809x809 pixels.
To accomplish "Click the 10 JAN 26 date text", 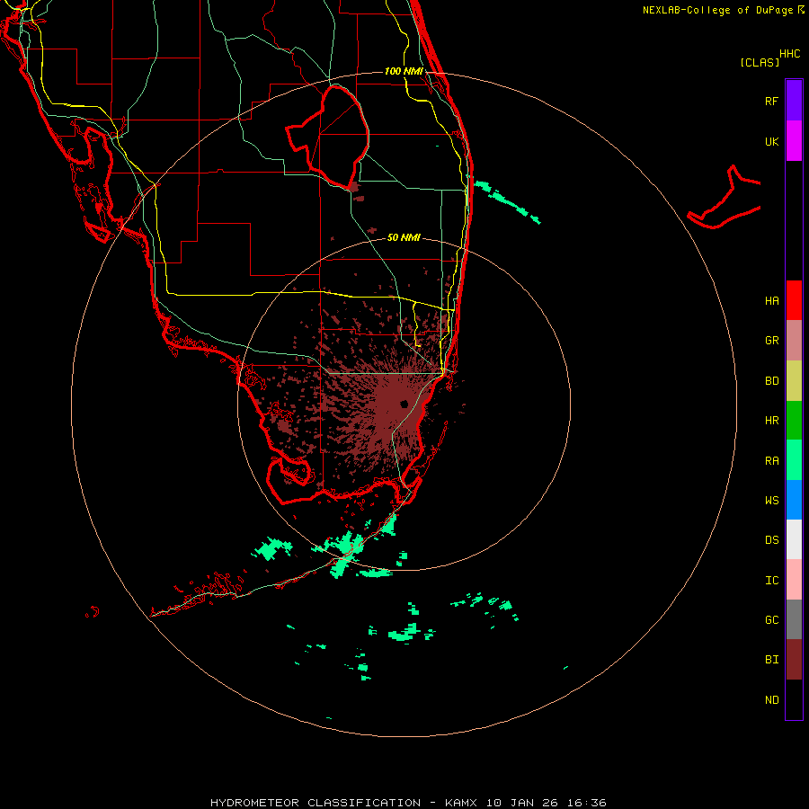I will pyautogui.click(x=521, y=803).
